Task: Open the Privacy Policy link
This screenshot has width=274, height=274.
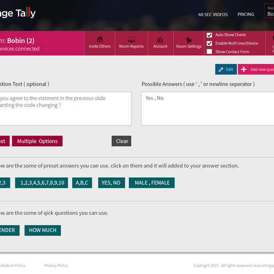Action: 56,265
